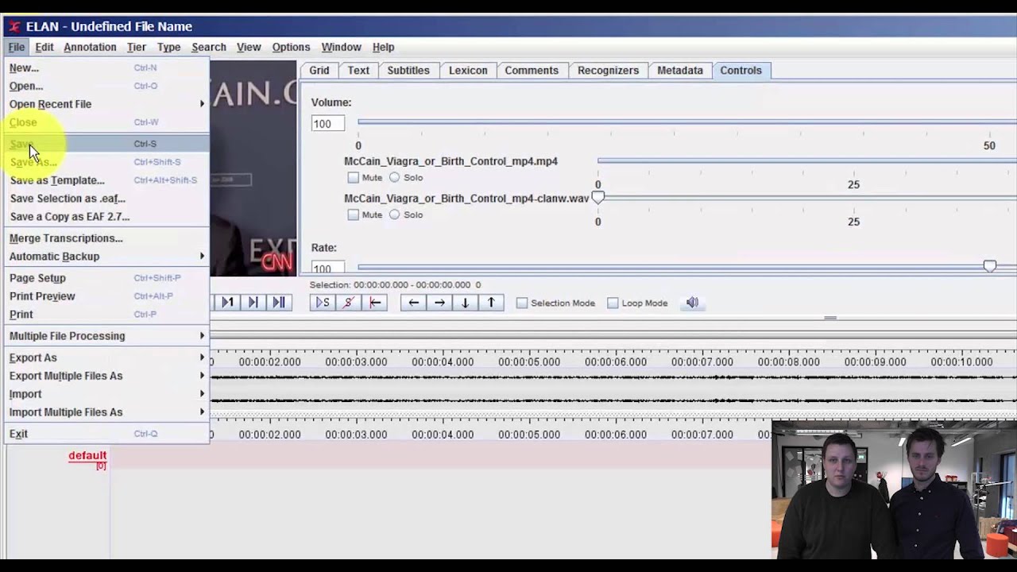The image size is (1017, 572).
Task: Switch to the Text tab
Action: click(358, 70)
